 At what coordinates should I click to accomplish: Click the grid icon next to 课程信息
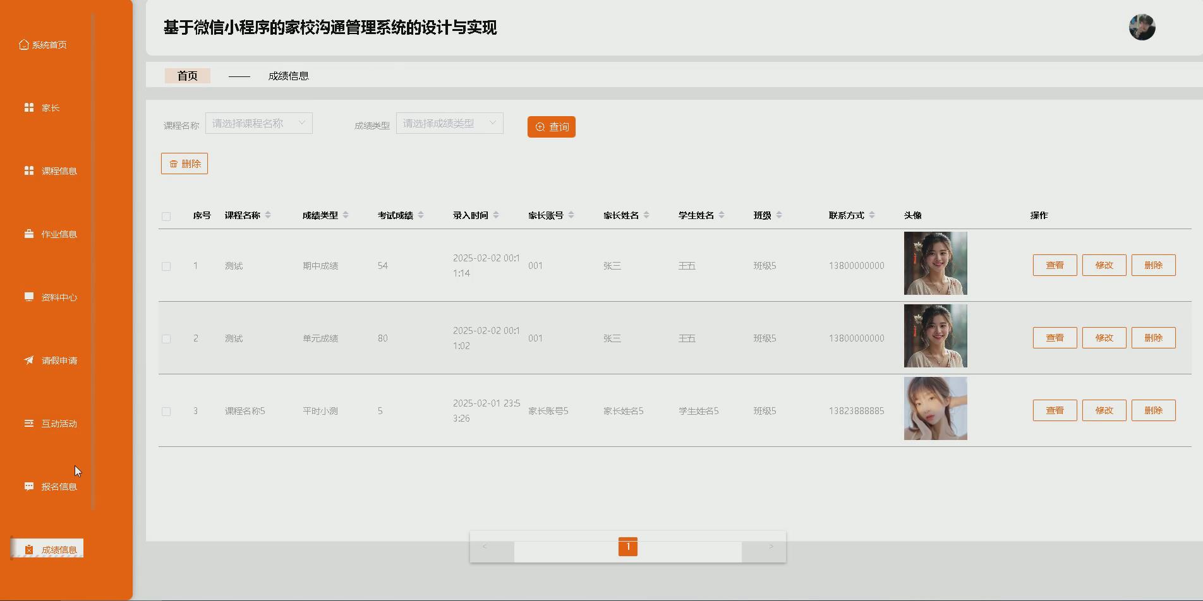click(x=29, y=171)
